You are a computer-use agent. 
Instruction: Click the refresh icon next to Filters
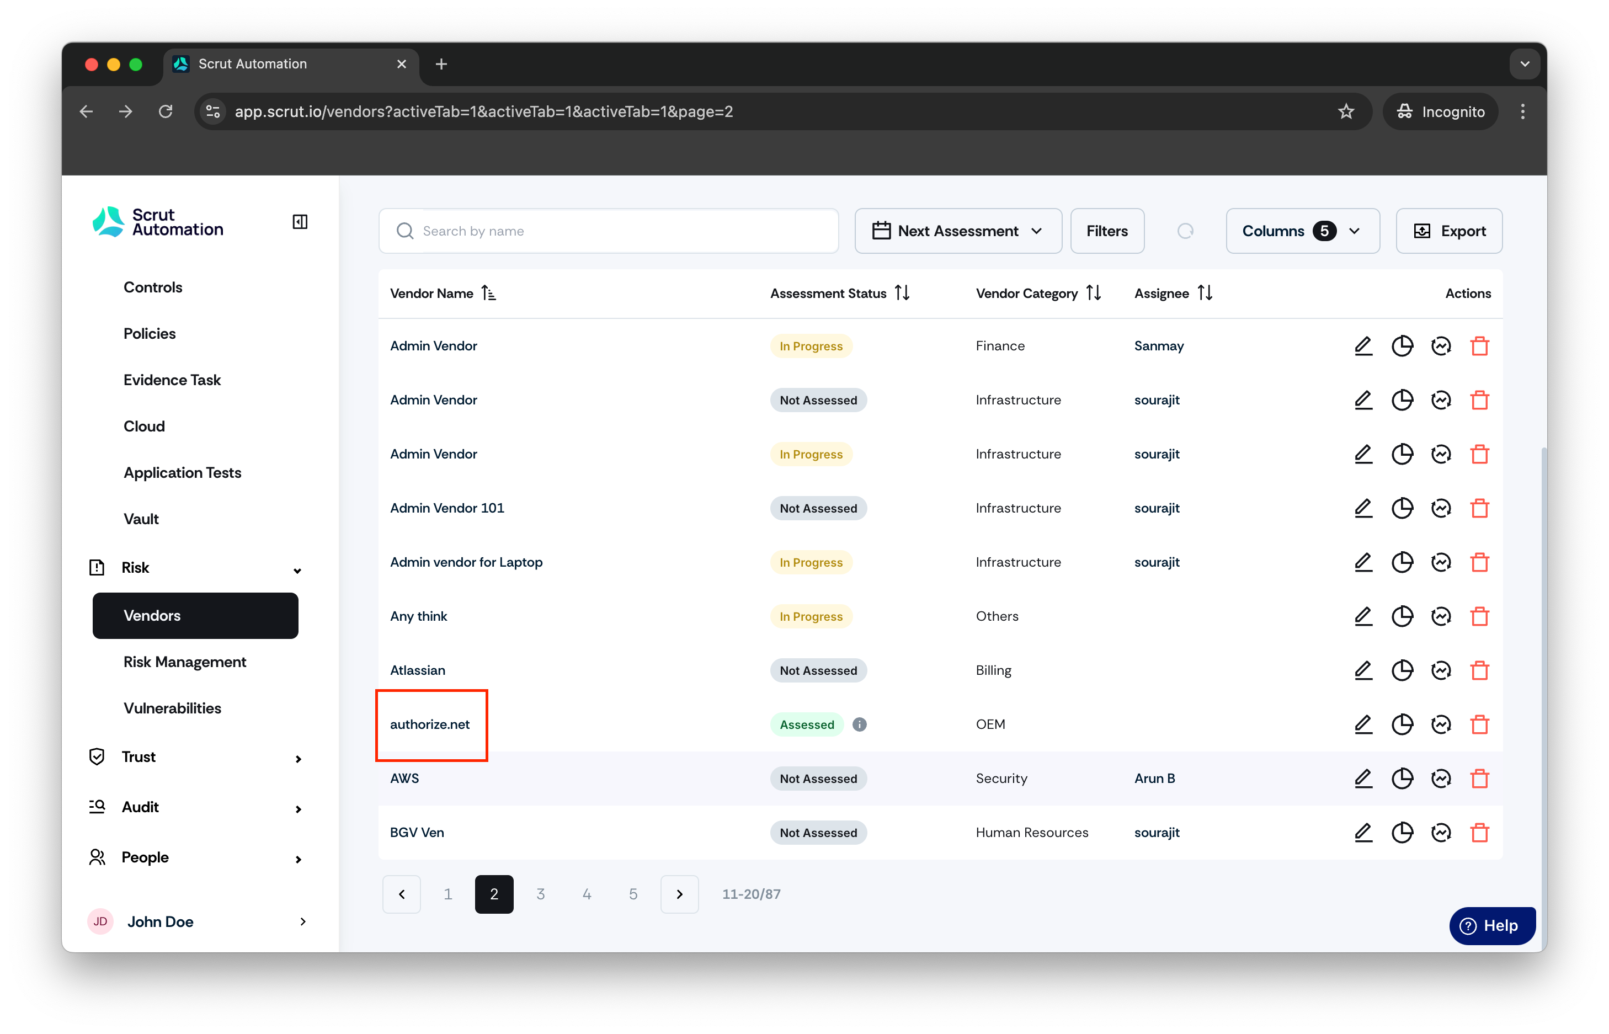tap(1185, 231)
